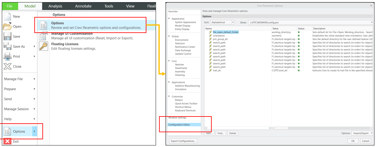This screenshot has height=147, width=376.
Task: Expand the Manage Session submenu arrow
Action: [x=34, y=109]
